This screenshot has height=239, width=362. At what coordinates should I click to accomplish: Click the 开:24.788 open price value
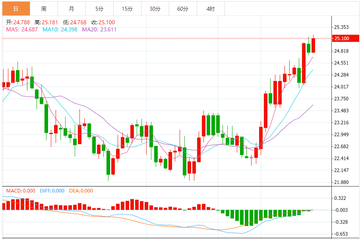click(18, 22)
